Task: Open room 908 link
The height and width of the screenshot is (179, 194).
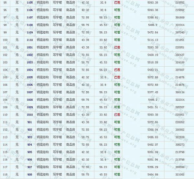Action: pos(30,174)
